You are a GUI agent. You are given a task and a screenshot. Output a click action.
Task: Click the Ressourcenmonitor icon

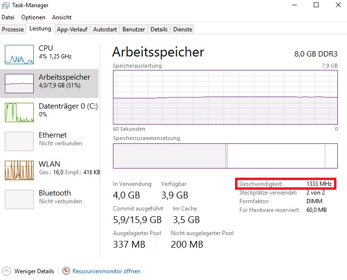67,271
